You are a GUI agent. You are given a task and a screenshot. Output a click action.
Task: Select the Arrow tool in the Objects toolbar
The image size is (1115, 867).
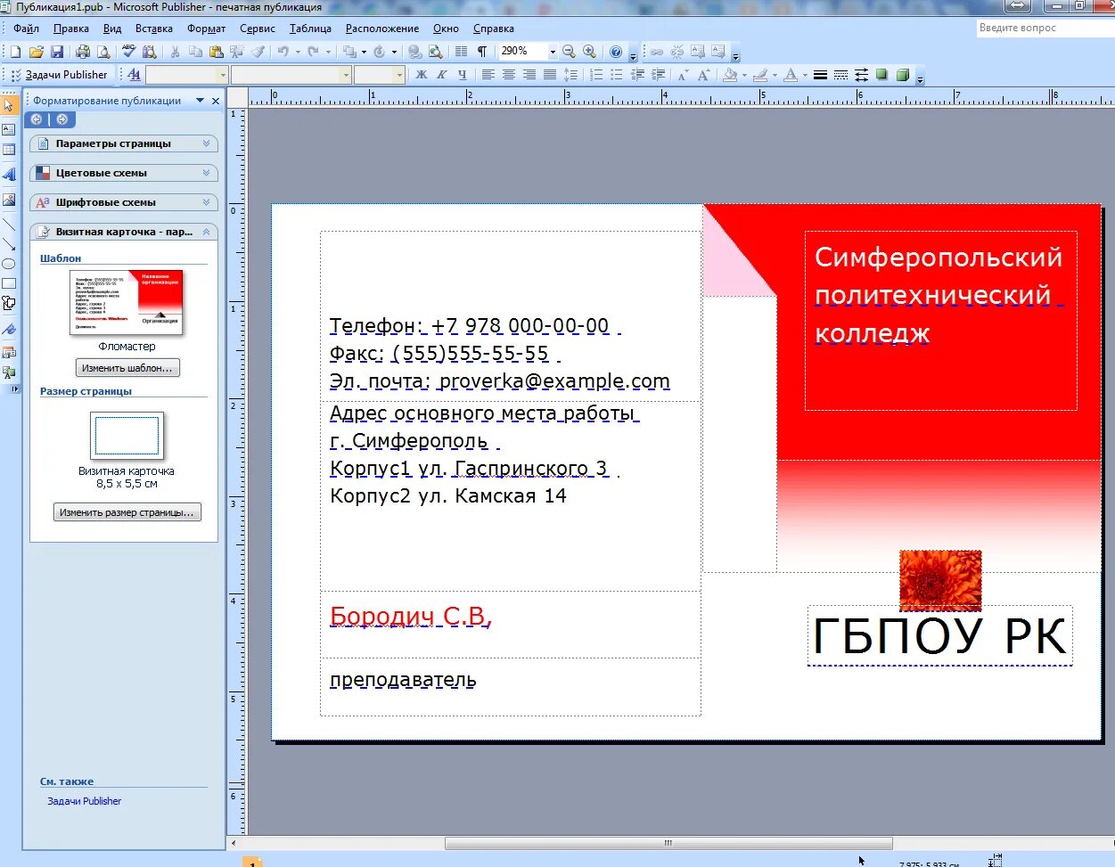9,244
